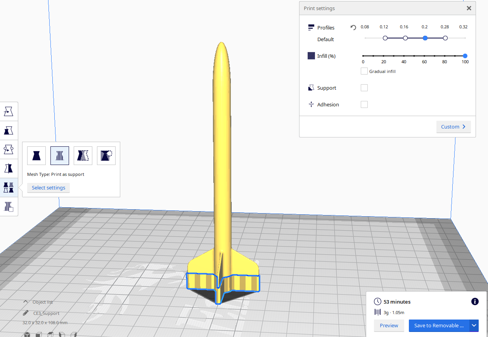Image resolution: width=488 pixels, height=337 pixels.
Task: Select the 0.12 layer height profile marker
Action: pos(385,38)
